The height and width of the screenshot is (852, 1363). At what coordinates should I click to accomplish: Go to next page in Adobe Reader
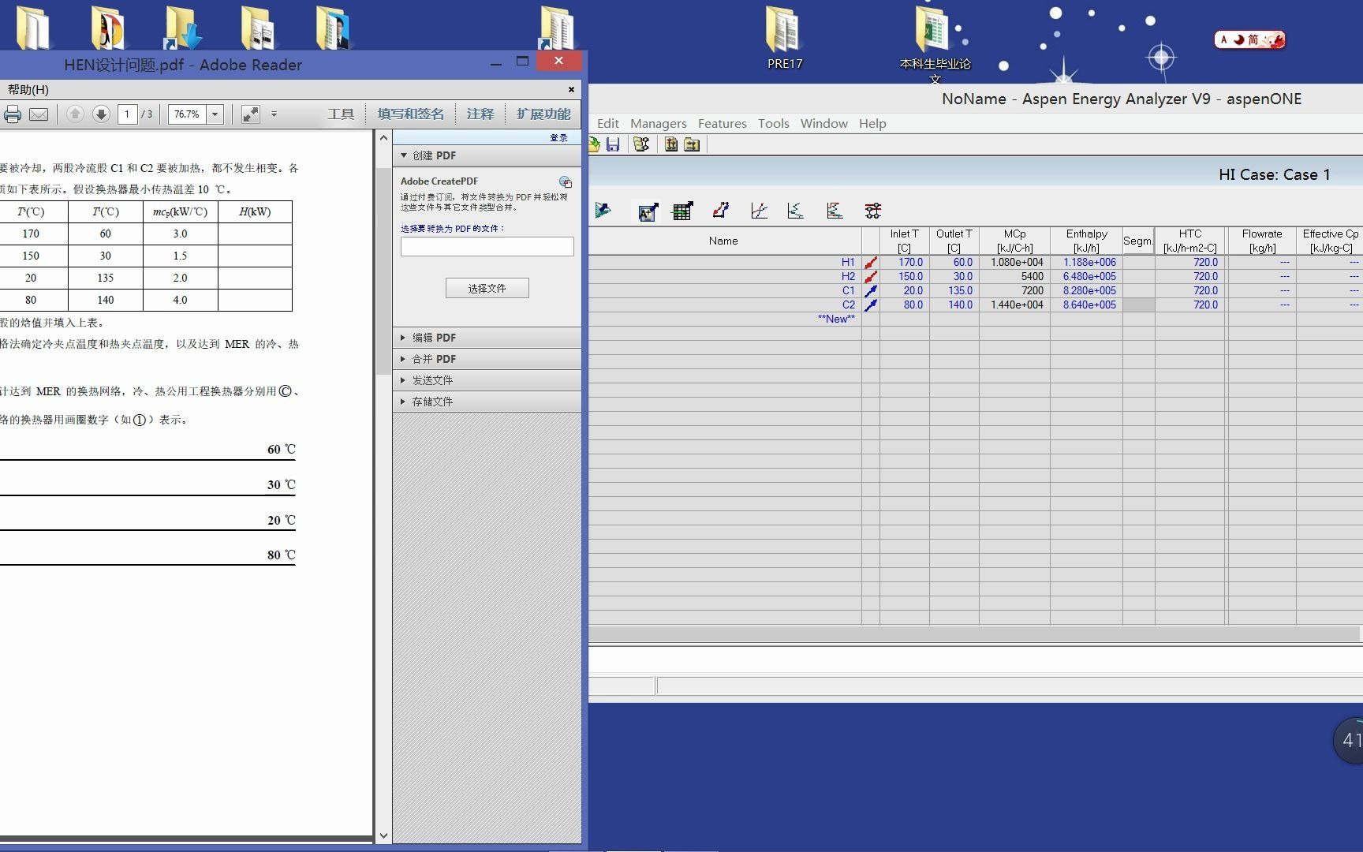click(x=101, y=114)
